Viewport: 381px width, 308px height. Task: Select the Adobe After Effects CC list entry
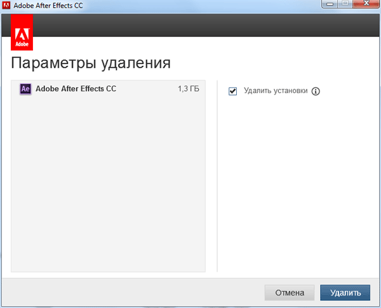point(108,89)
